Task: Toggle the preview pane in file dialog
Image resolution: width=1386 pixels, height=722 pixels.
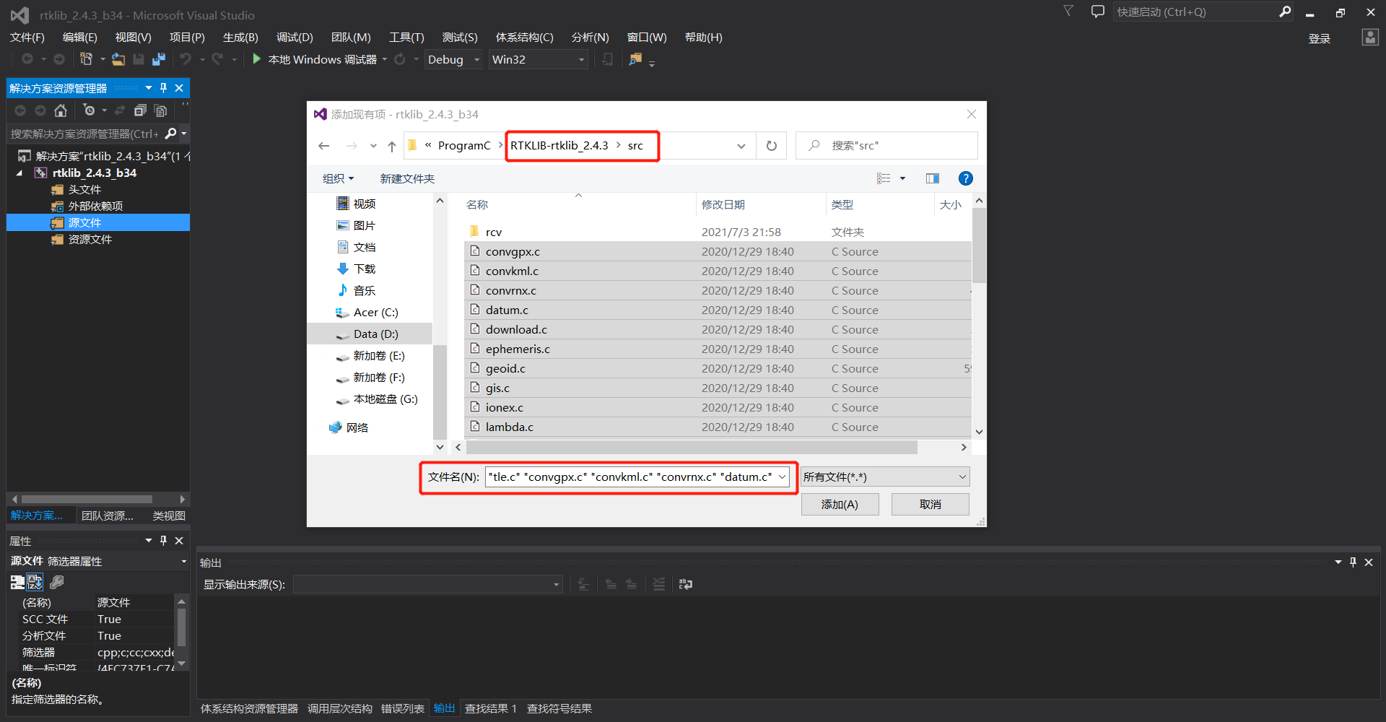Action: click(x=932, y=178)
